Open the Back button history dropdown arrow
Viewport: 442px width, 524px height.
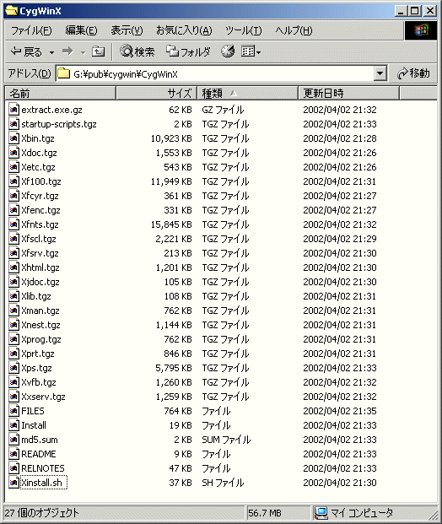(51, 52)
